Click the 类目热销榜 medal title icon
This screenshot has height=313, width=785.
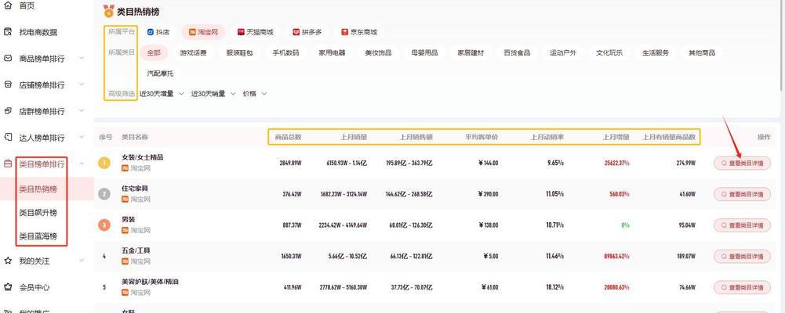click(x=109, y=11)
